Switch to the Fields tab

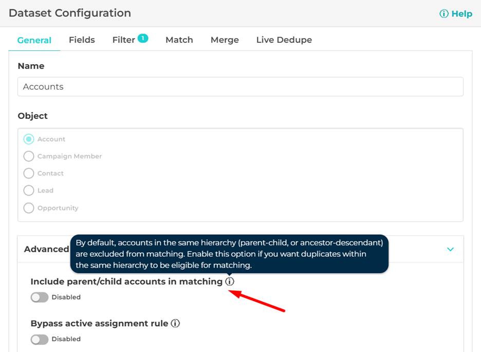click(81, 40)
